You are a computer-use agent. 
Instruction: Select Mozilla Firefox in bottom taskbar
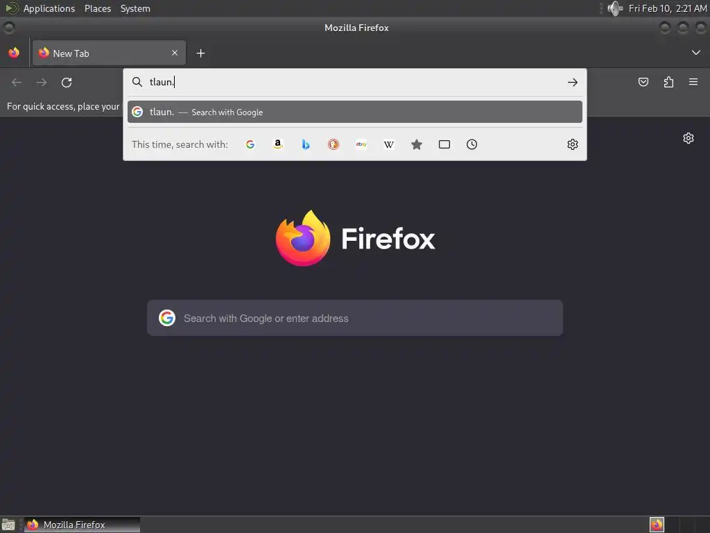point(82,525)
